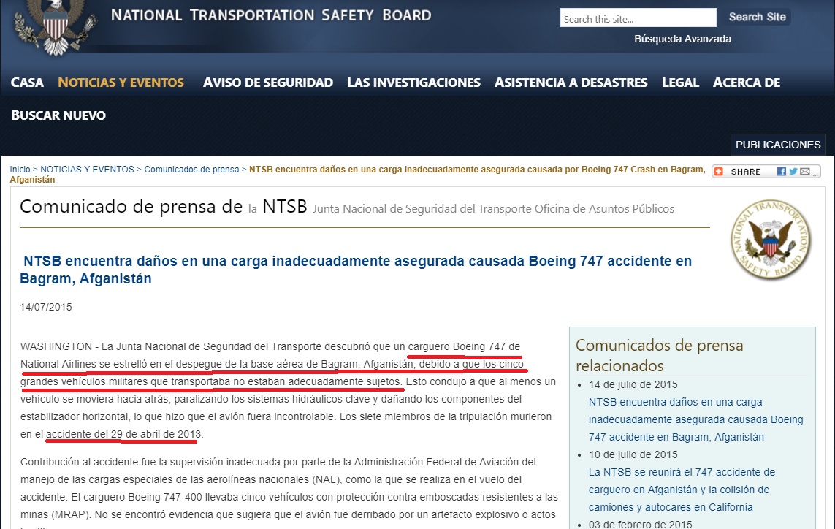Open the Búsqueda Avanzada link

point(682,39)
